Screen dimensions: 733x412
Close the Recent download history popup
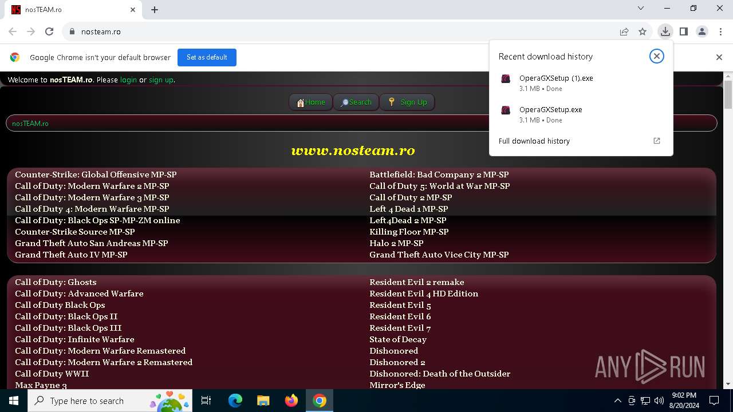click(x=657, y=56)
